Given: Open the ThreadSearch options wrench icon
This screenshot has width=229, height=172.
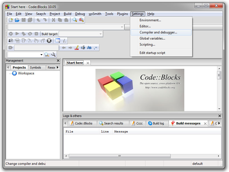Looking at the screenshot, I should pos(53,54).
